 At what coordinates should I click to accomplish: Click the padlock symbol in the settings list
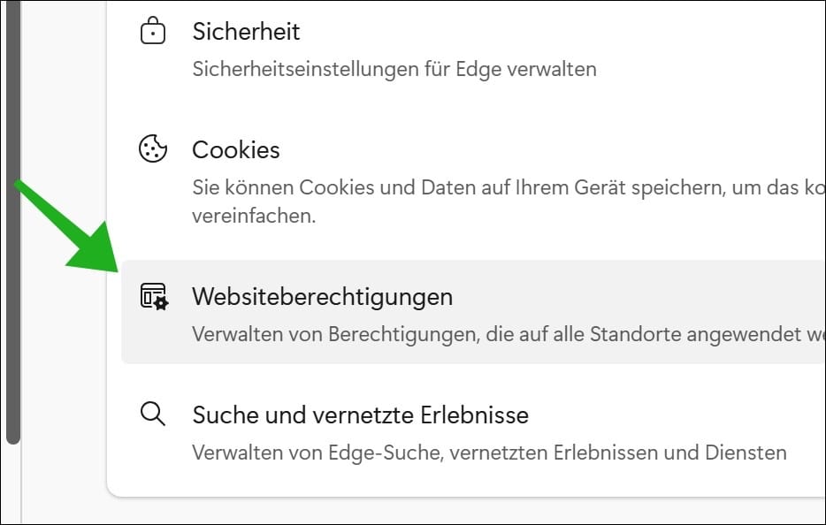(153, 29)
